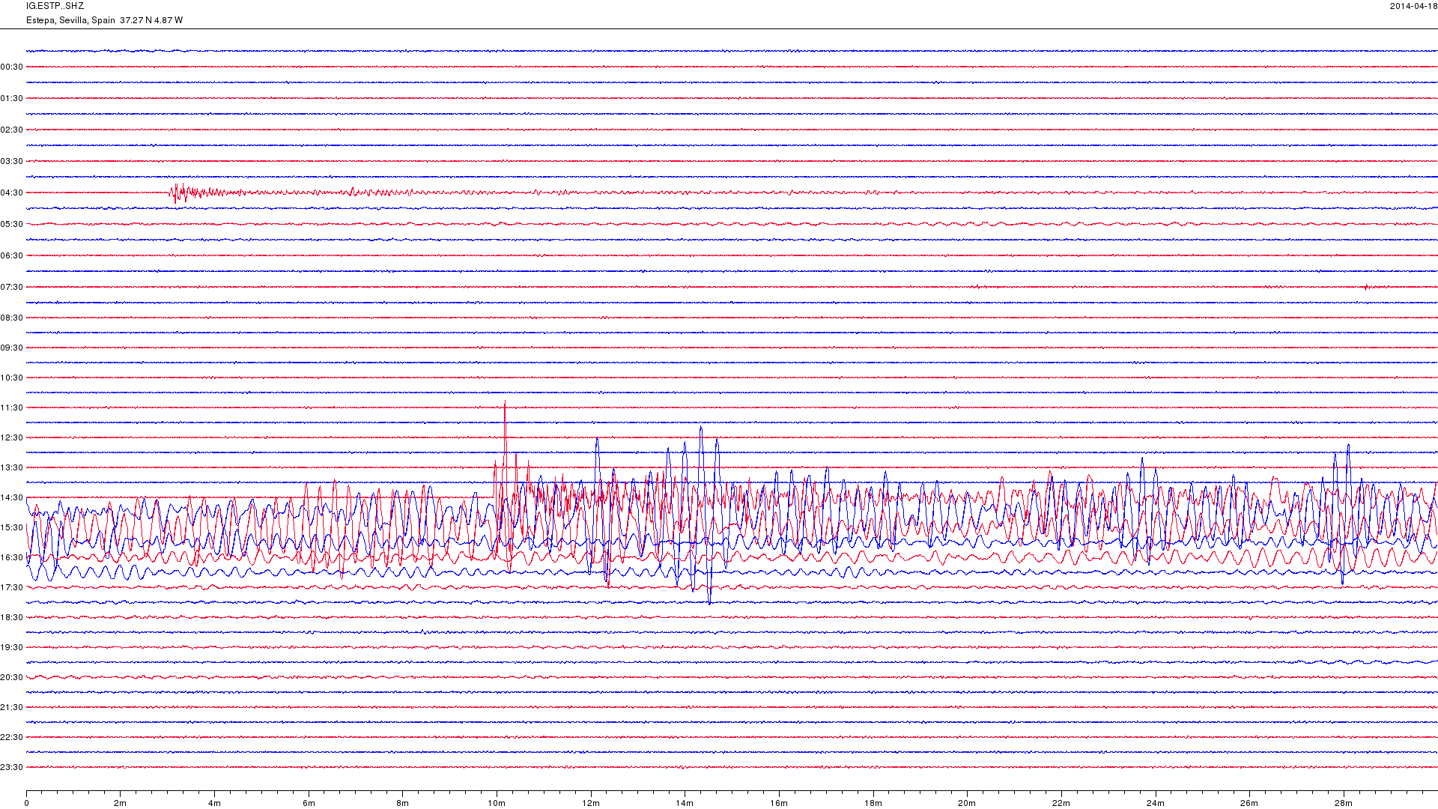Select the 22:30 time label

12,737
